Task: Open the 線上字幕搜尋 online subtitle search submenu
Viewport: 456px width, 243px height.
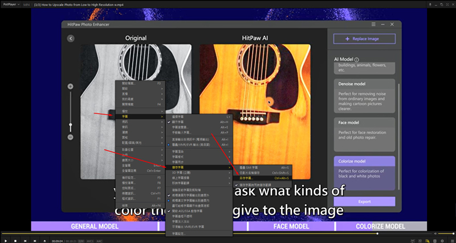Action: point(199,178)
